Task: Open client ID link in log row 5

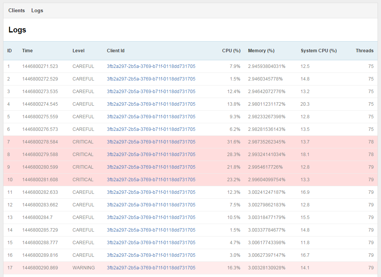Action: point(151,117)
